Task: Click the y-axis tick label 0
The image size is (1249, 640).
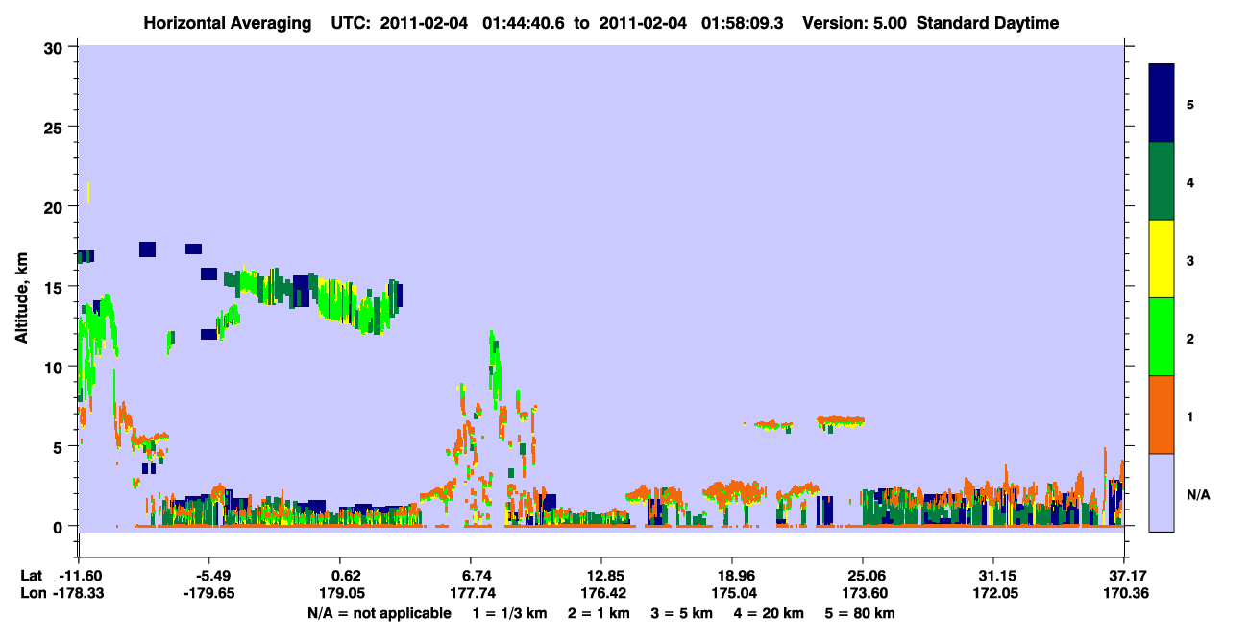Action: (x=60, y=526)
